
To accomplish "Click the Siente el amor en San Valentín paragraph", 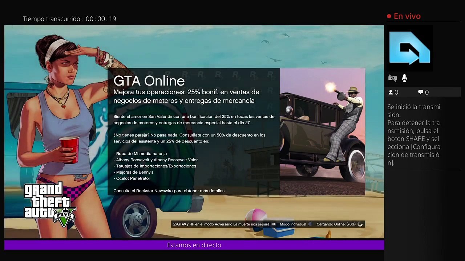I will 194,120.
